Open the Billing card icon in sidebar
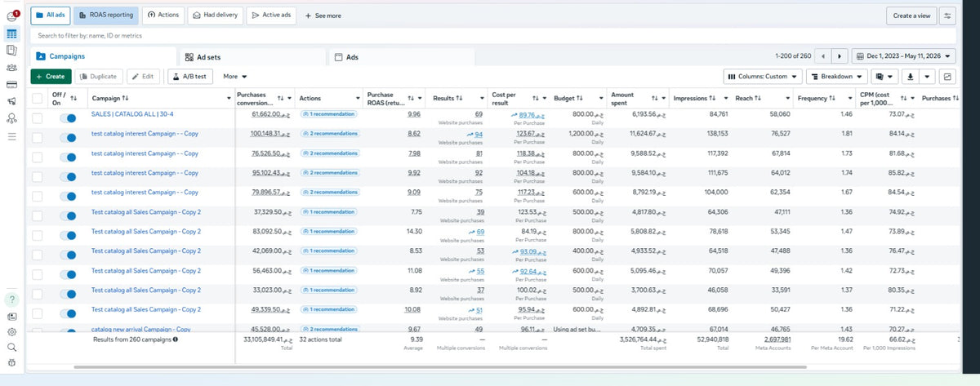The width and height of the screenshot is (980, 386). point(11,85)
